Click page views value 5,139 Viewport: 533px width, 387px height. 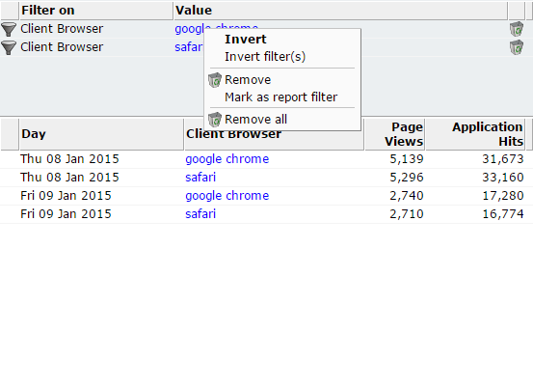pyautogui.click(x=407, y=159)
